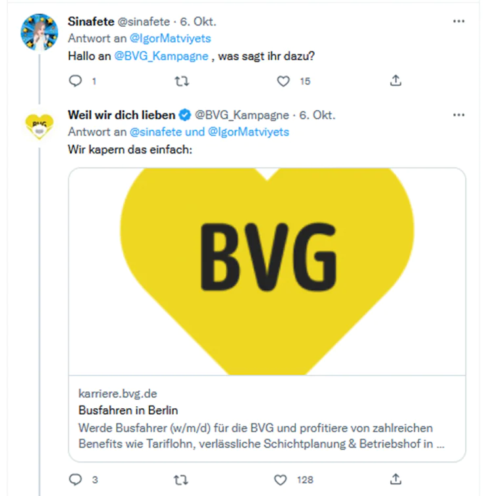Open the large BVG yellow heart image
488x496 pixels.
(x=267, y=271)
